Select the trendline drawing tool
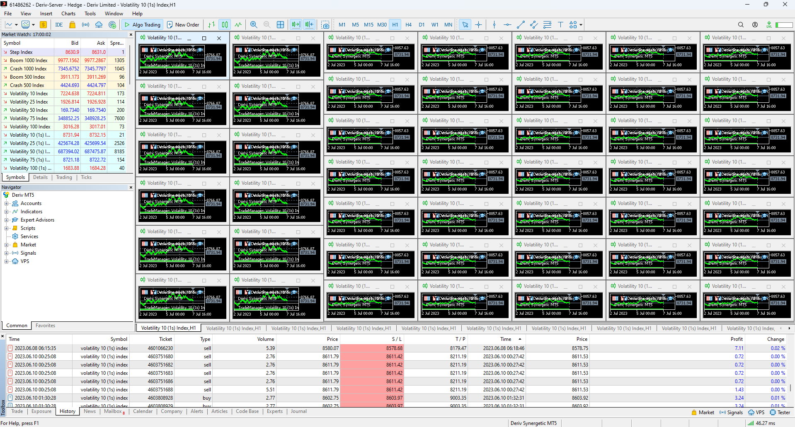This screenshot has height=427, width=795. pyautogui.click(x=521, y=25)
